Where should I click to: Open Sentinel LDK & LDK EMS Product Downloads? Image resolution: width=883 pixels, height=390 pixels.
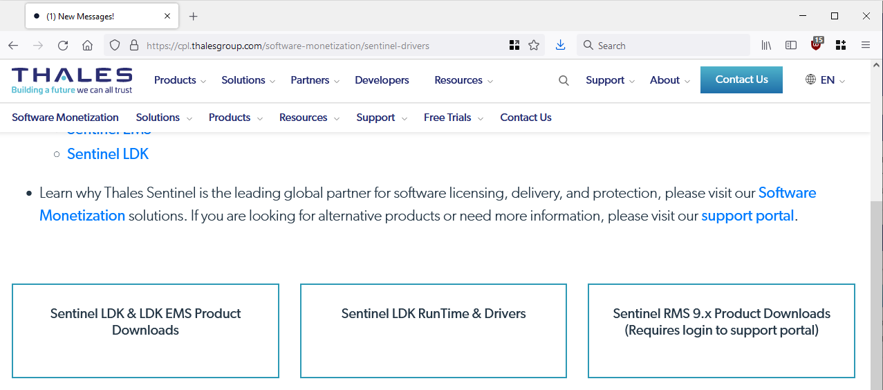coord(145,331)
